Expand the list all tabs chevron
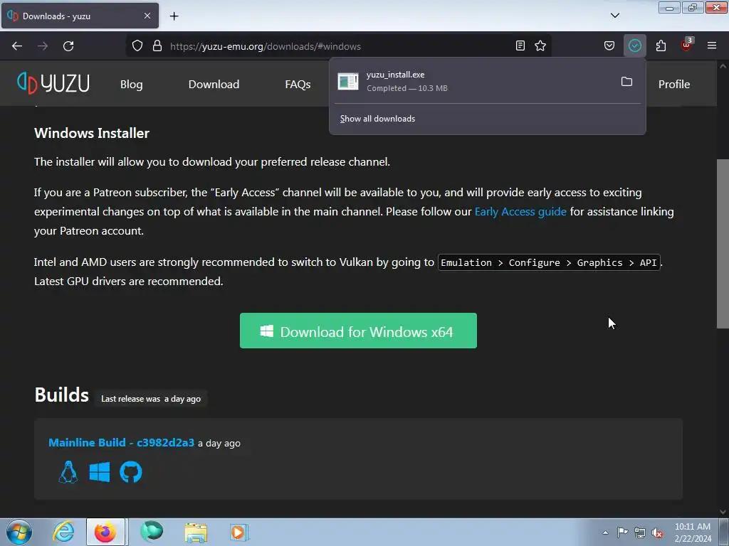The width and height of the screenshot is (729, 546). click(614, 16)
